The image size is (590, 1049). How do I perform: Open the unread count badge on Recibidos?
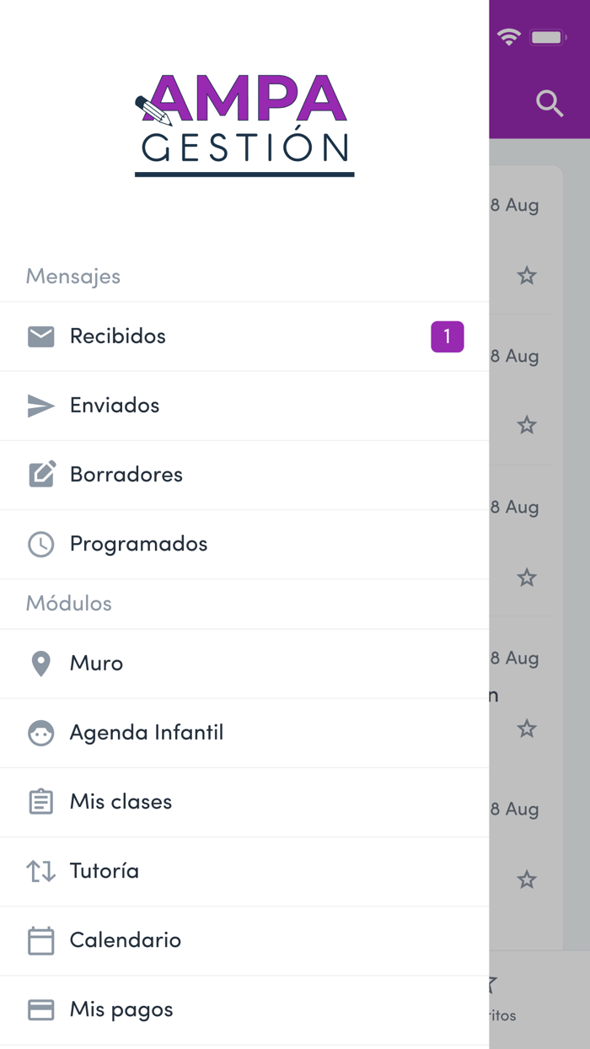click(448, 336)
